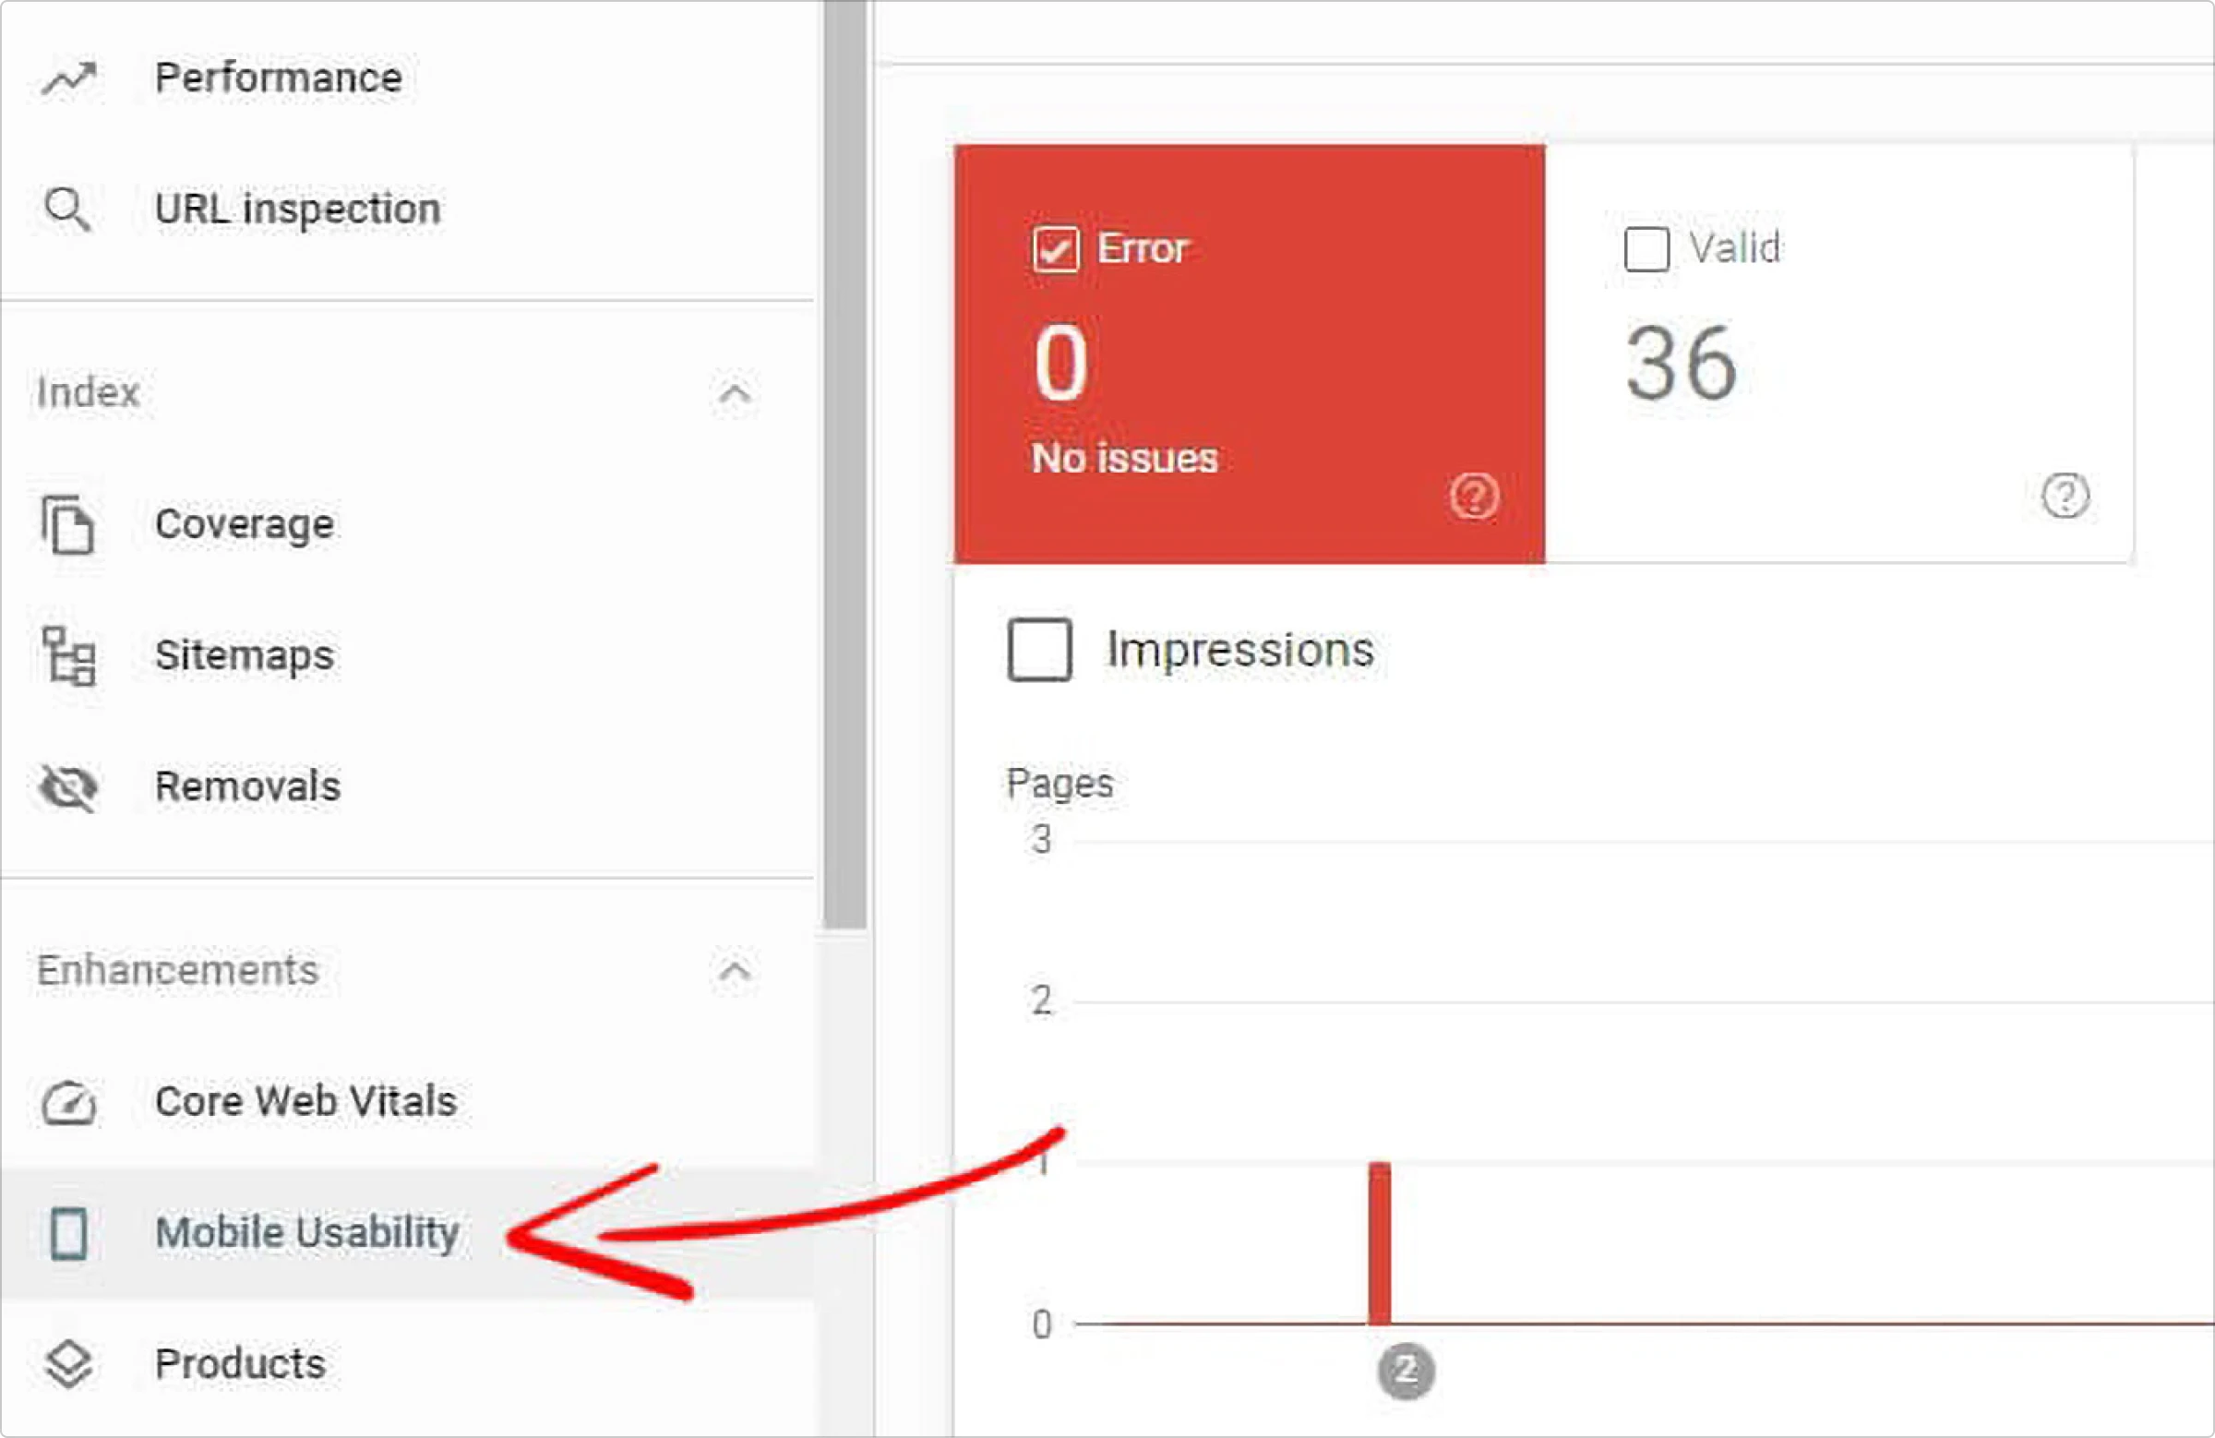
Task: Toggle the Impressions checkbox
Action: click(1038, 651)
